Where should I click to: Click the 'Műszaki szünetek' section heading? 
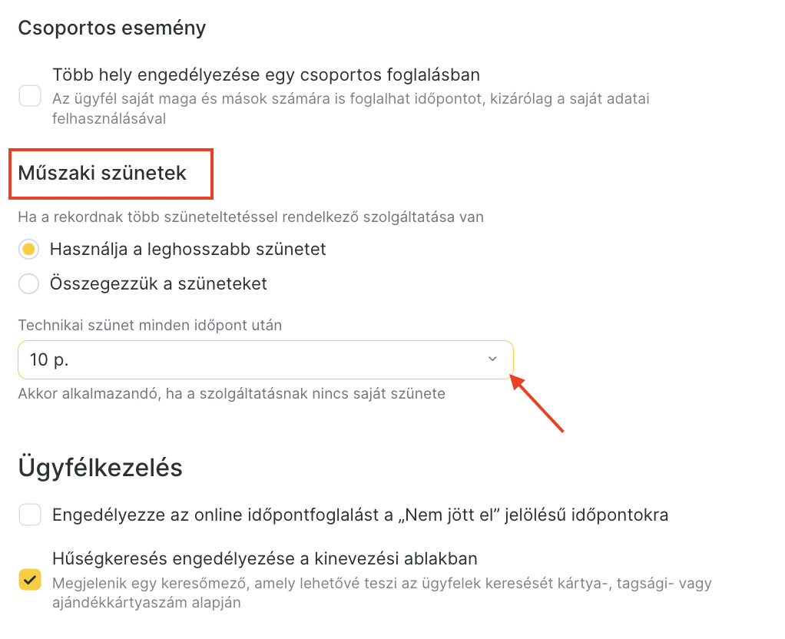click(102, 174)
